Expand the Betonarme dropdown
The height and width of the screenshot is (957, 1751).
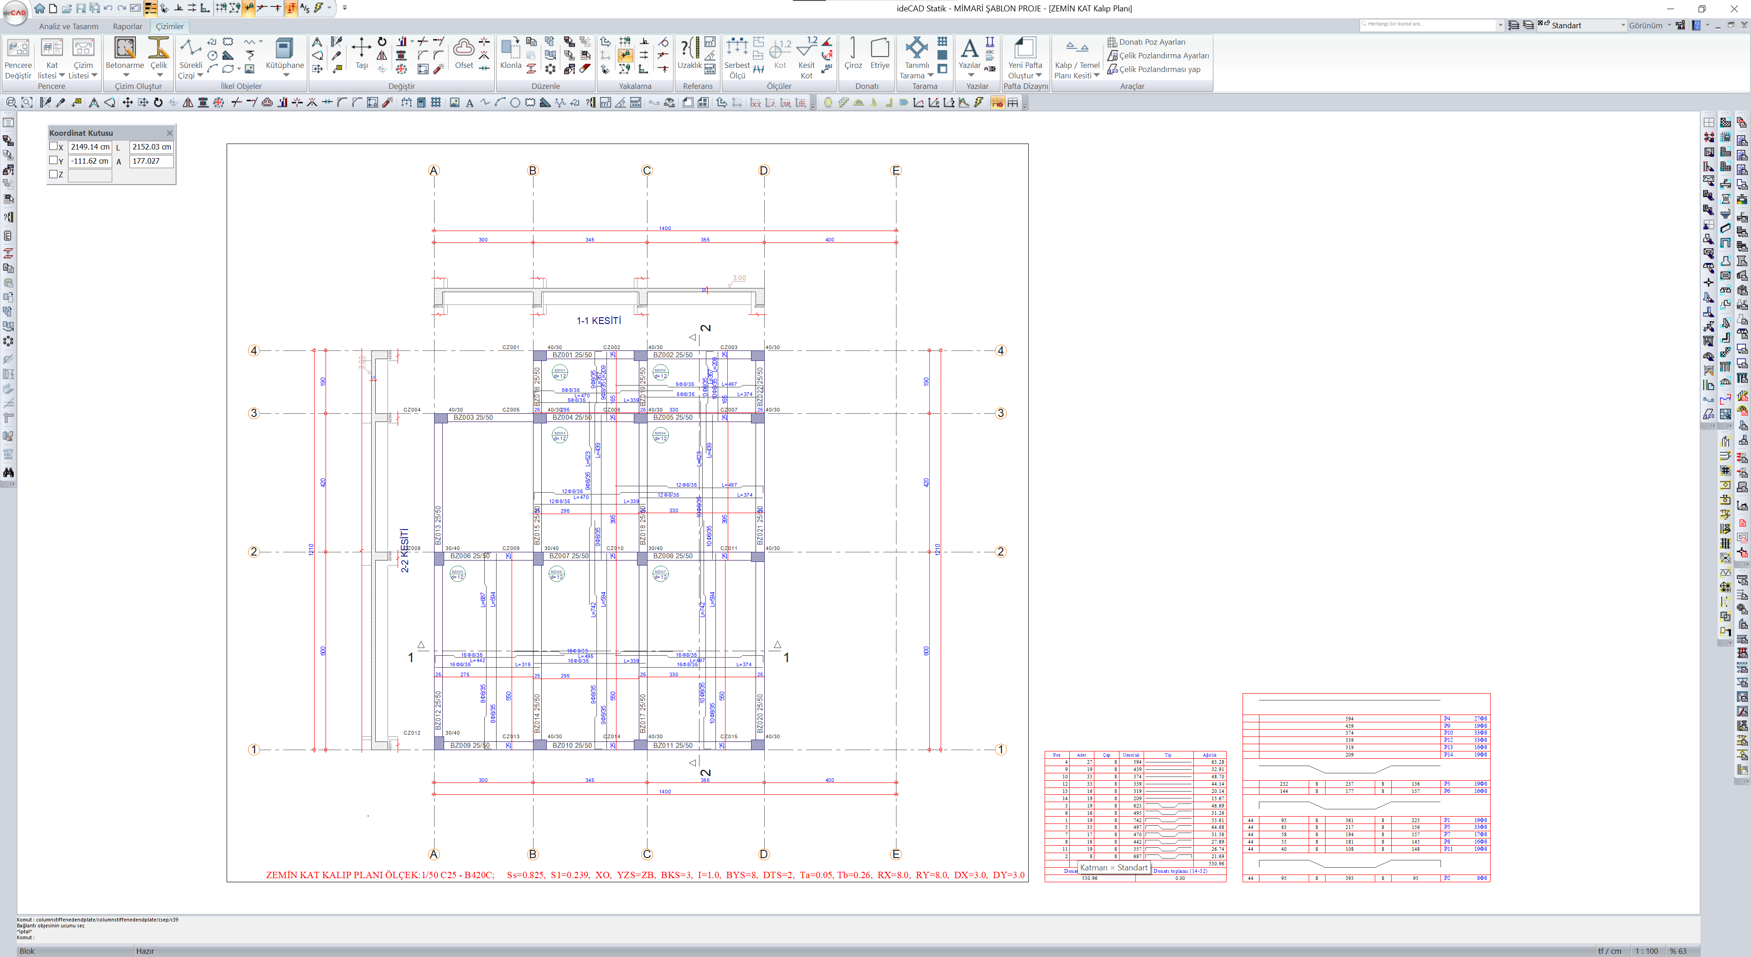[126, 75]
